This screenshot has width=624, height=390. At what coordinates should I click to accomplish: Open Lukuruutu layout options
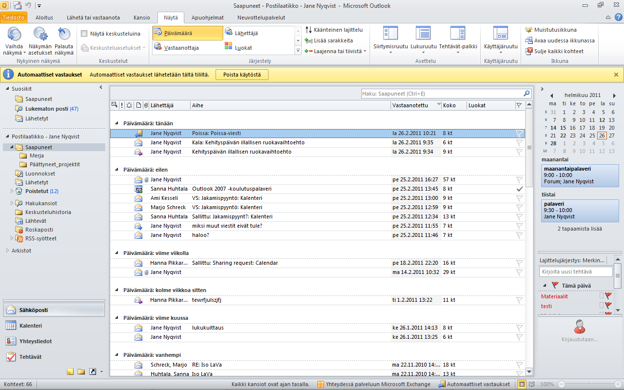[423, 39]
